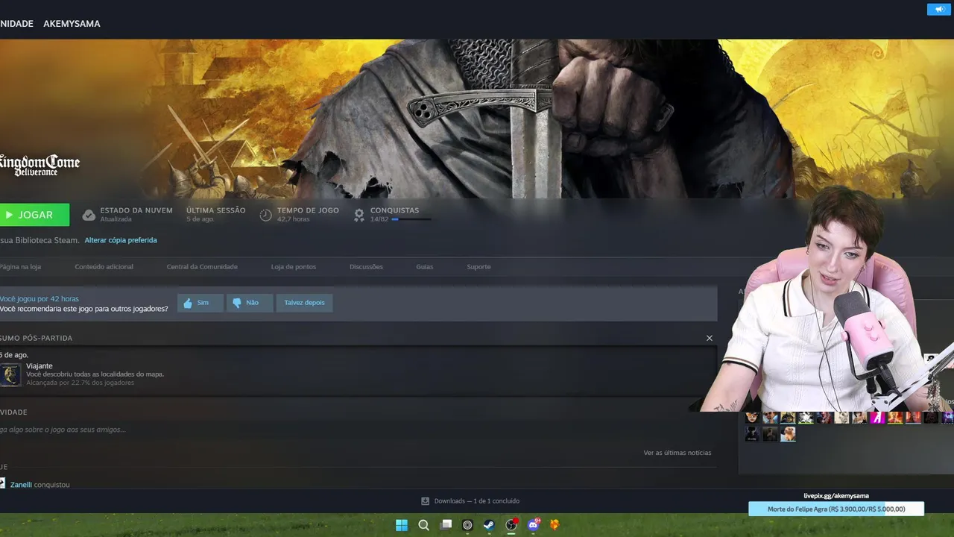Open Discord from the taskbar
The height and width of the screenshot is (537, 954).
[x=533, y=525]
